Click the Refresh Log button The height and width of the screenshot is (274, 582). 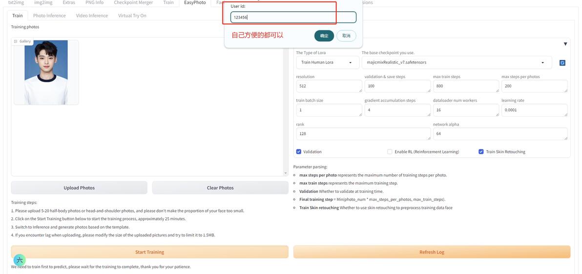click(x=432, y=252)
